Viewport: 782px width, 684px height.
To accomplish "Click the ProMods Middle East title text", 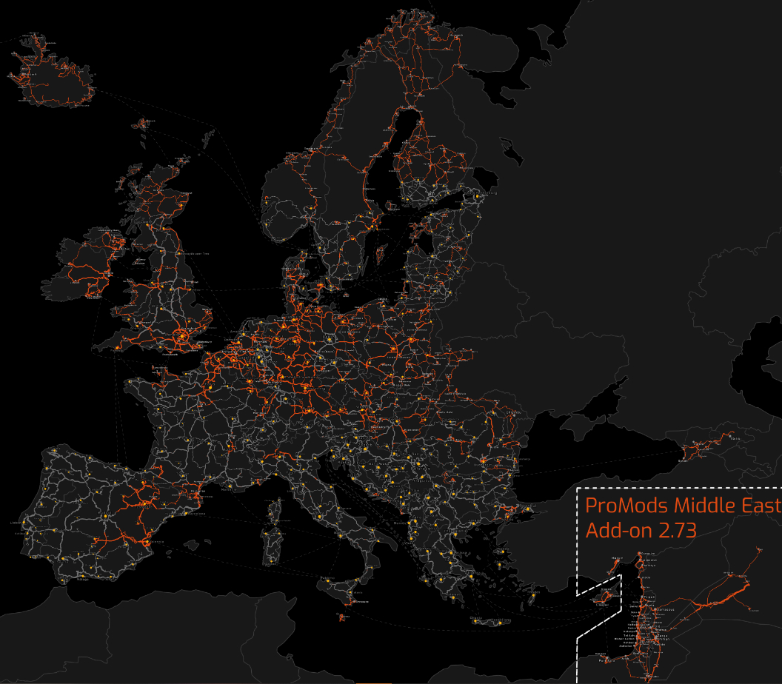I will click(x=681, y=506).
